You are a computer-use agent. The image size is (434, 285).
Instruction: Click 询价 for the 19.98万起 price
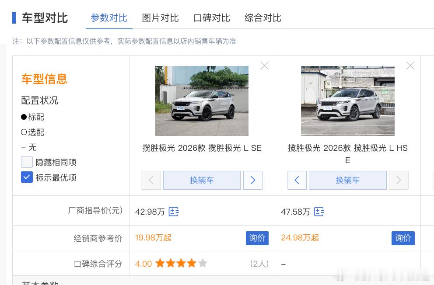point(257,238)
